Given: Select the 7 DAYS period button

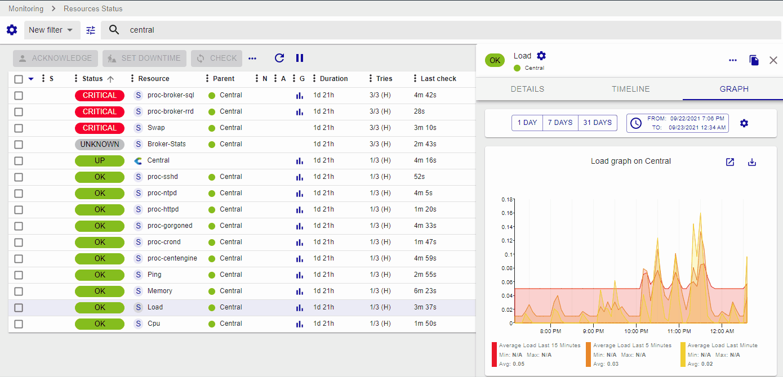Looking at the screenshot, I should [560, 123].
